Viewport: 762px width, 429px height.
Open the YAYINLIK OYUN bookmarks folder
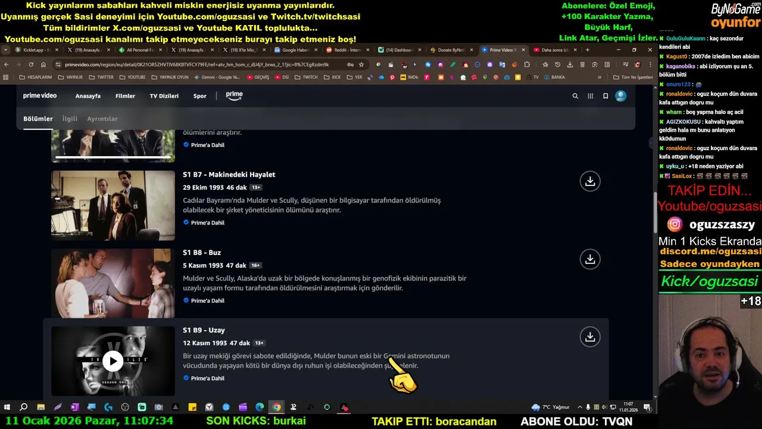coord(170,77)
